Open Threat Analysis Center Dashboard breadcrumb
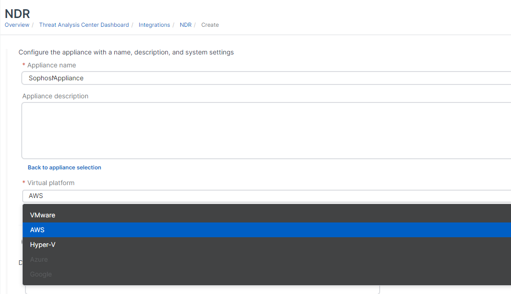Image resolution: width=511 pixels, height=294 pixels. coord(84,25)
